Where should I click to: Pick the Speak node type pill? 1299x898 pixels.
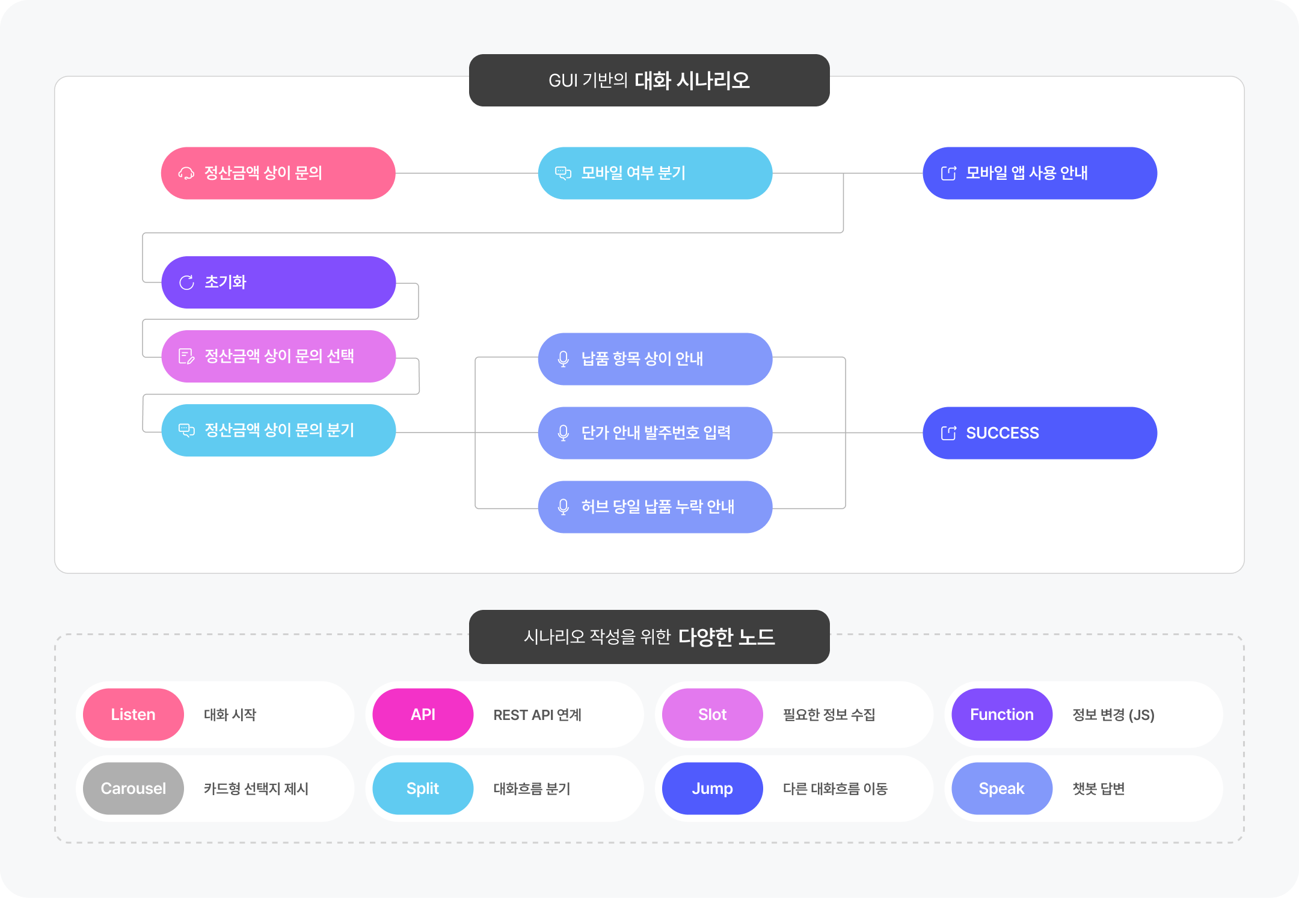point(1002,789)
